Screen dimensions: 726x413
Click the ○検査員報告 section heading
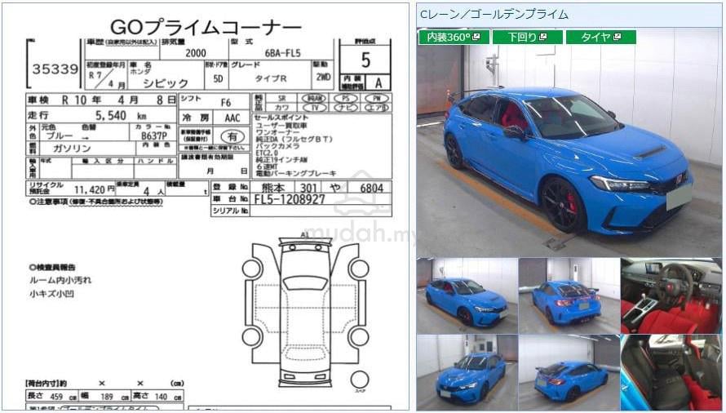(x=52, y=268)
